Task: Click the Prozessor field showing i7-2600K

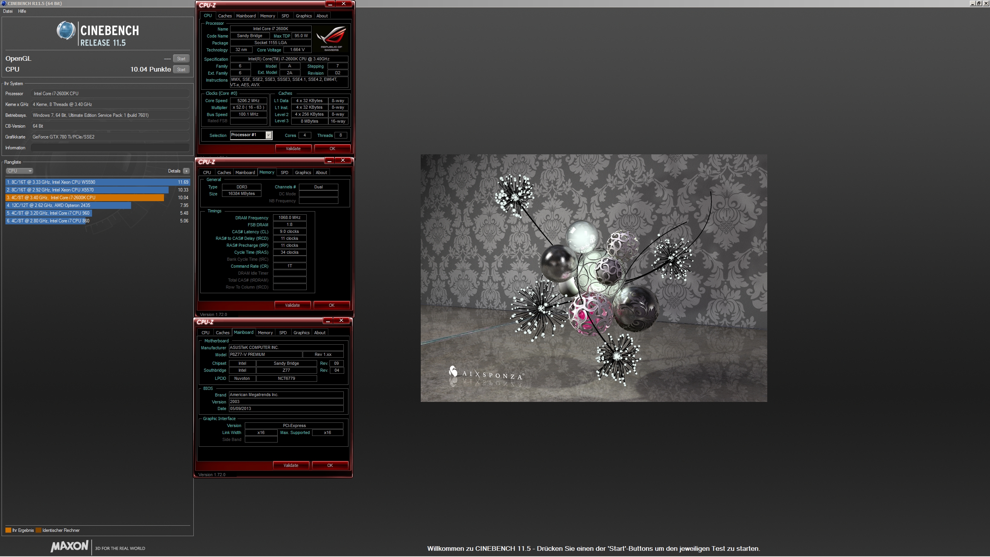Action: tap(110, 94)
